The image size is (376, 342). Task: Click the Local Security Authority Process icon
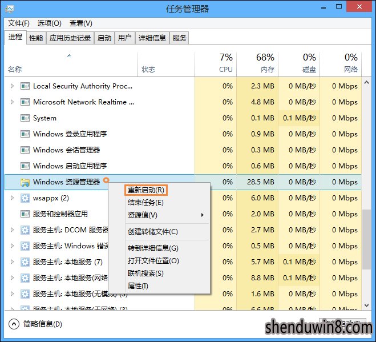pos(25,86)
